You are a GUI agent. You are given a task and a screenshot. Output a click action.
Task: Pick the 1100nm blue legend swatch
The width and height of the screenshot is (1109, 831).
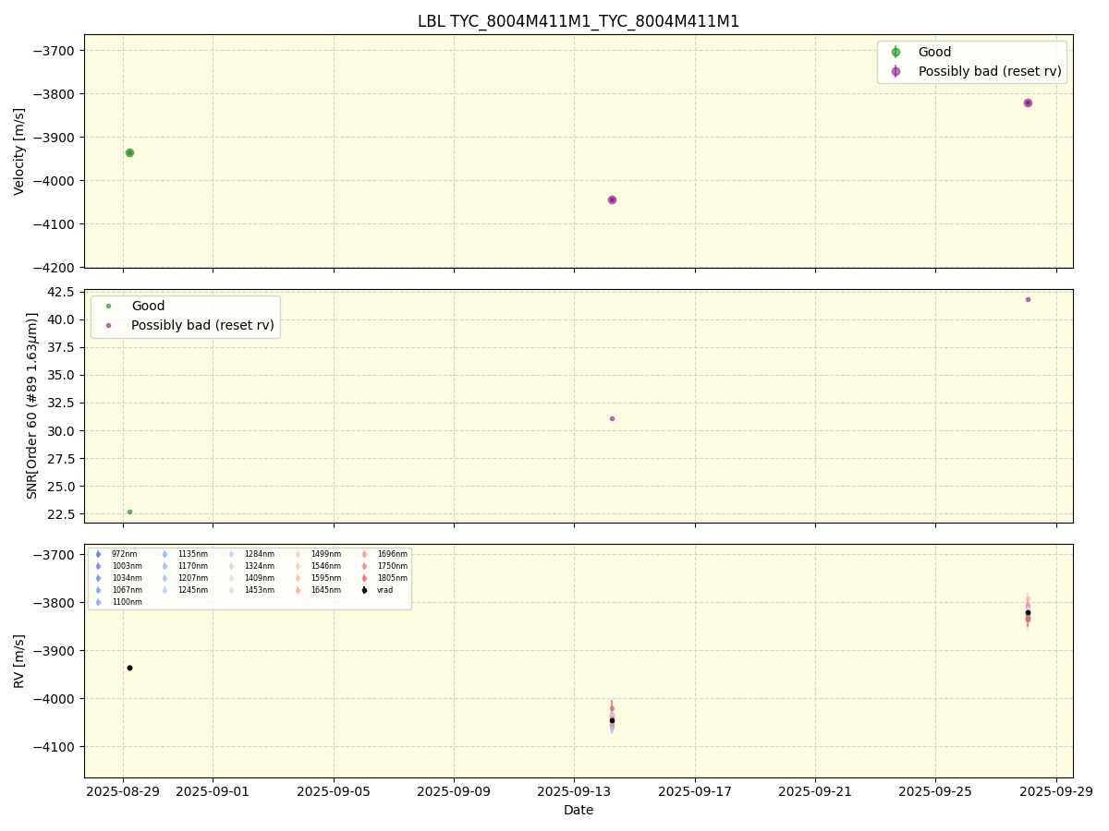coord(98,602)
